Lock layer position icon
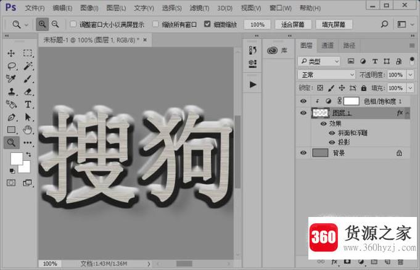Viewport: 420px width, 270px height. coord(342,88)
